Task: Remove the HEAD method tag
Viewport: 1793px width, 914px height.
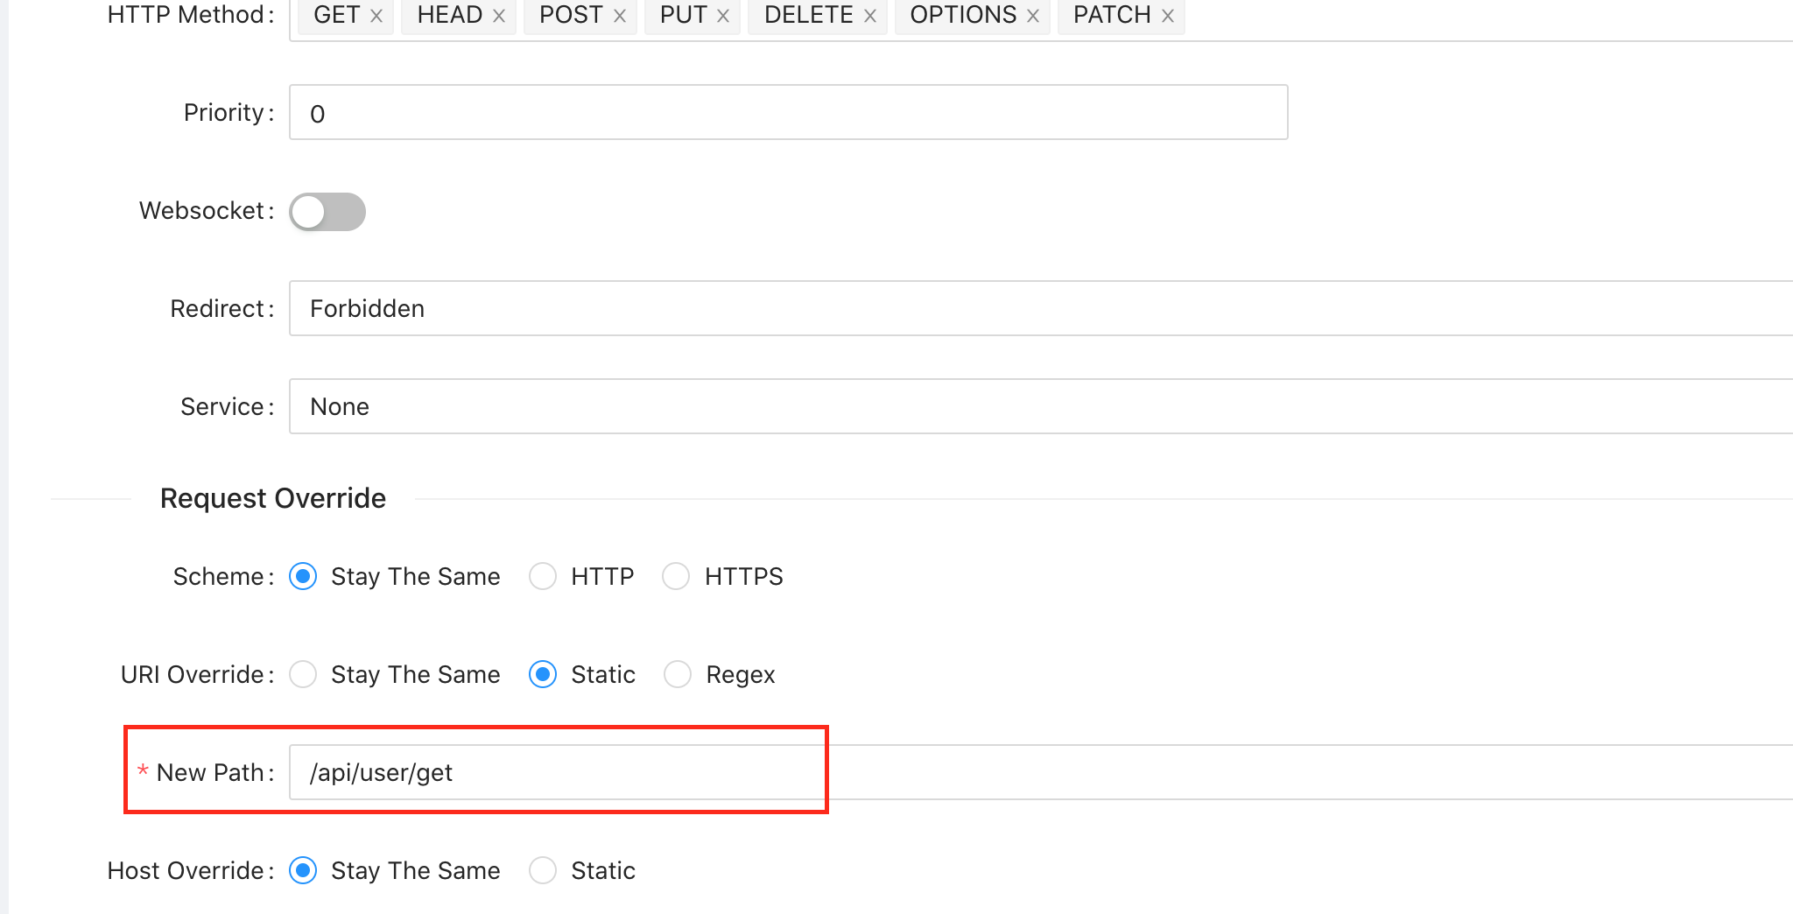Action: pos(500,15)
